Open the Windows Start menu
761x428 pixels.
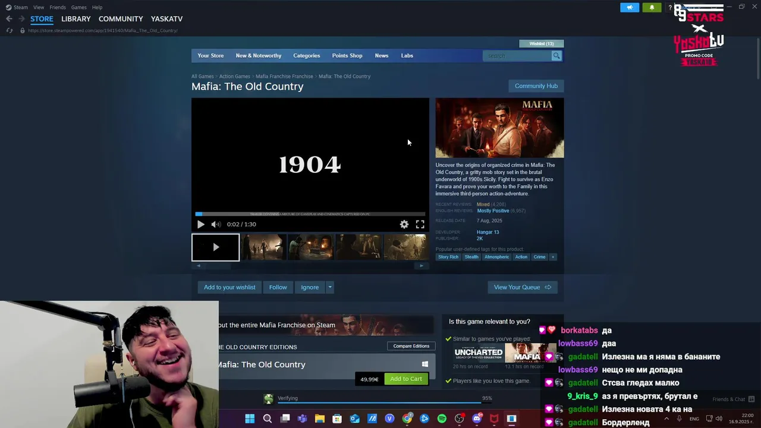pyautogui.click(x=250, y=418)
